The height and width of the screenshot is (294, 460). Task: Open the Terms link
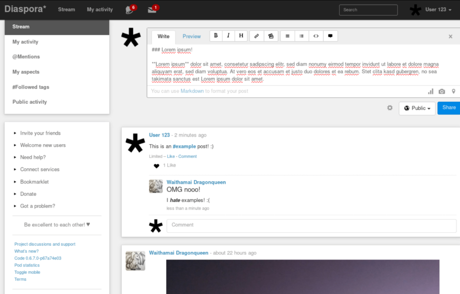pyautogui.click(x=20, y=279)
